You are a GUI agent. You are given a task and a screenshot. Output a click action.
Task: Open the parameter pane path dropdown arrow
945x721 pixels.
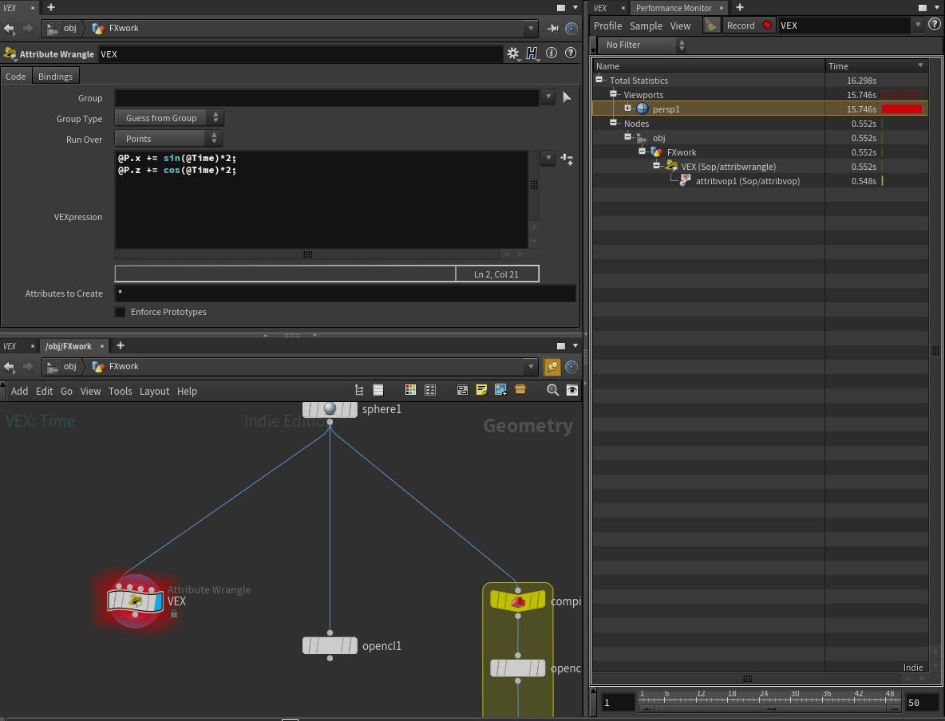tap(531, 28)
